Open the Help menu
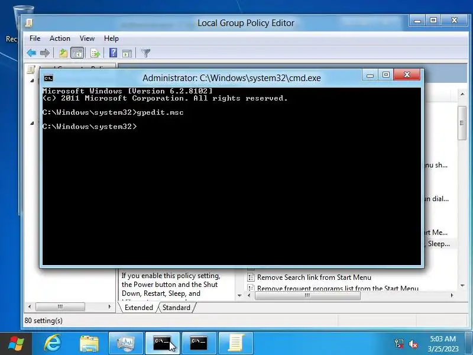The width and height of the screenshot is (473, 355). click(111, 38)
